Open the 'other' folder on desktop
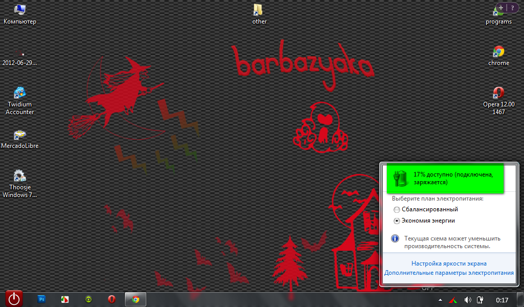 tap(259, 10)
